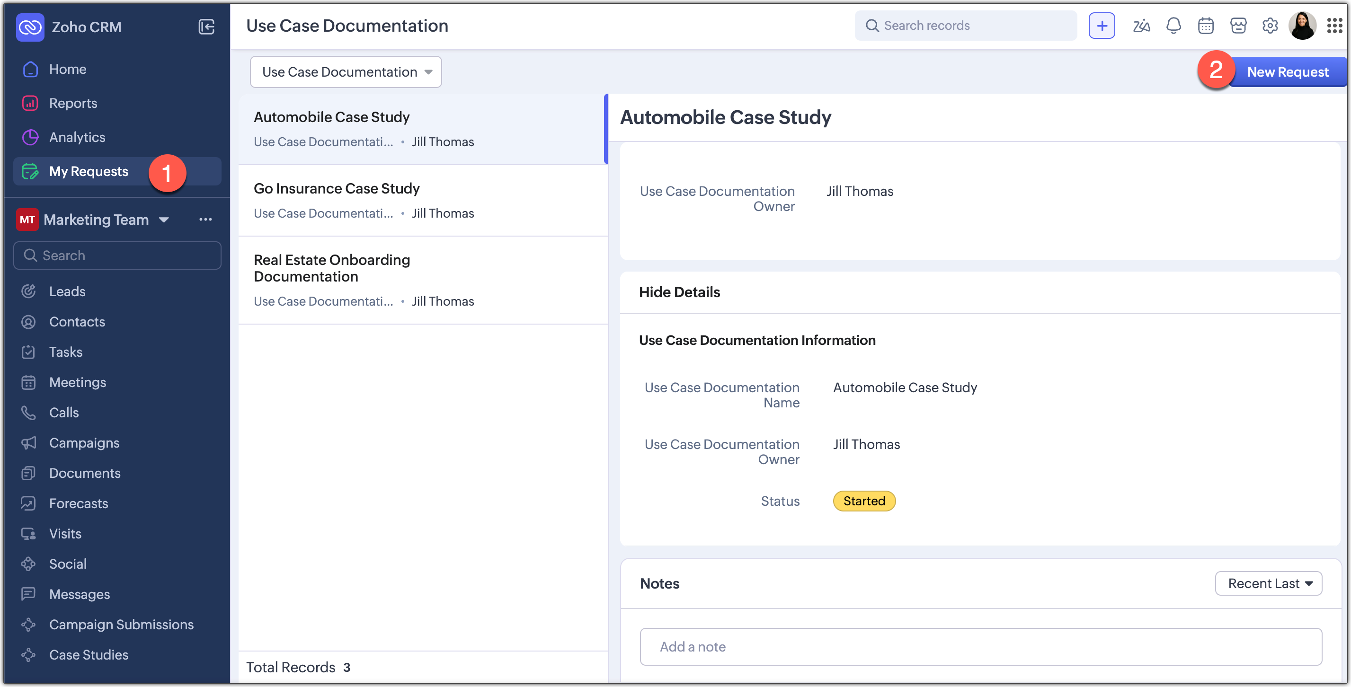
Task: Open the Use Case Documentation dropdown
Action: click(x=346, y=72)
